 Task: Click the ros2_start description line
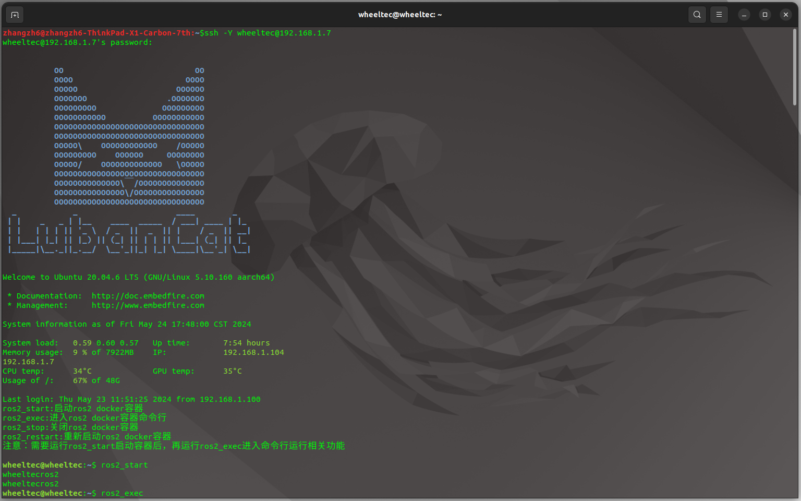point(72,409)
